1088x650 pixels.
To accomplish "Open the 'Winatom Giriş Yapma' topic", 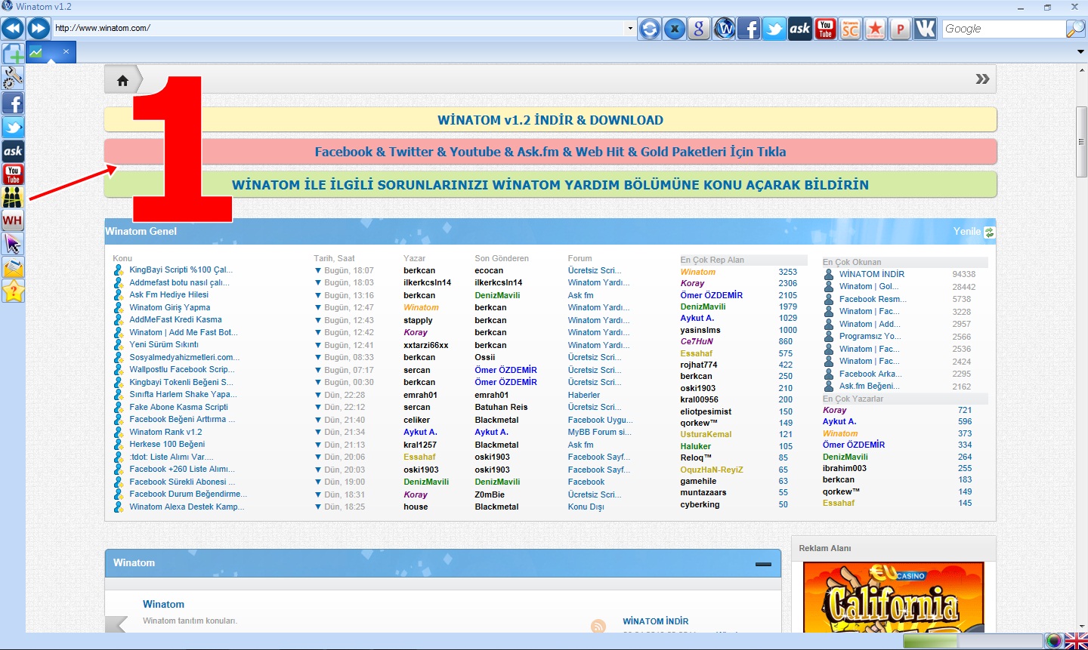I will pyautogui.click(x=169, y=308).
